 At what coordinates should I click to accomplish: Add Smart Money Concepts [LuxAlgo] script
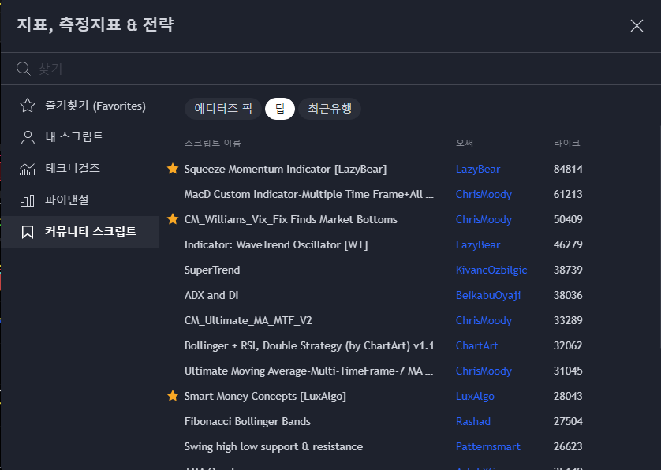click(265, 396)
